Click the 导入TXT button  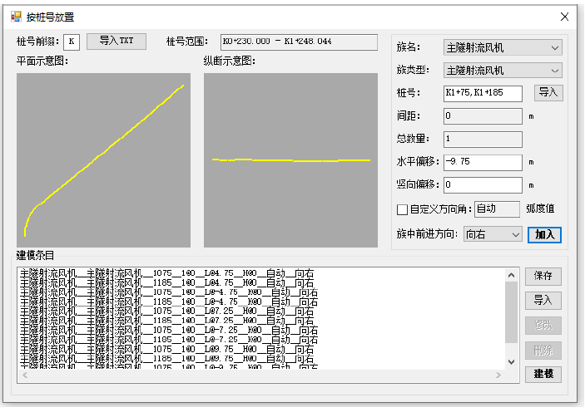coord(116,41)
